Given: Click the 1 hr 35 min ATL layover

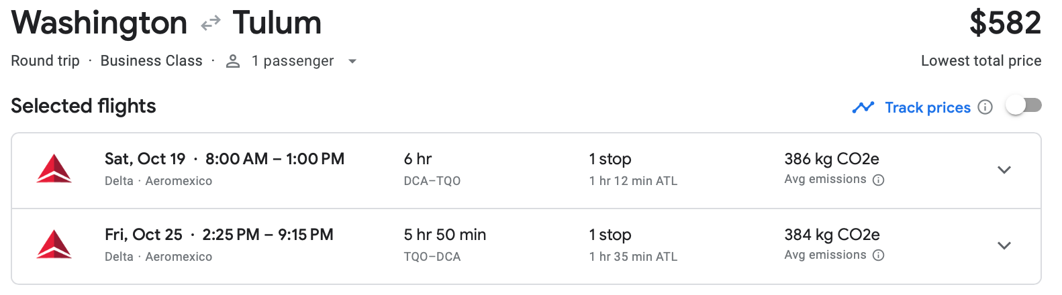Looking at the screenshot, I should 633,257.
